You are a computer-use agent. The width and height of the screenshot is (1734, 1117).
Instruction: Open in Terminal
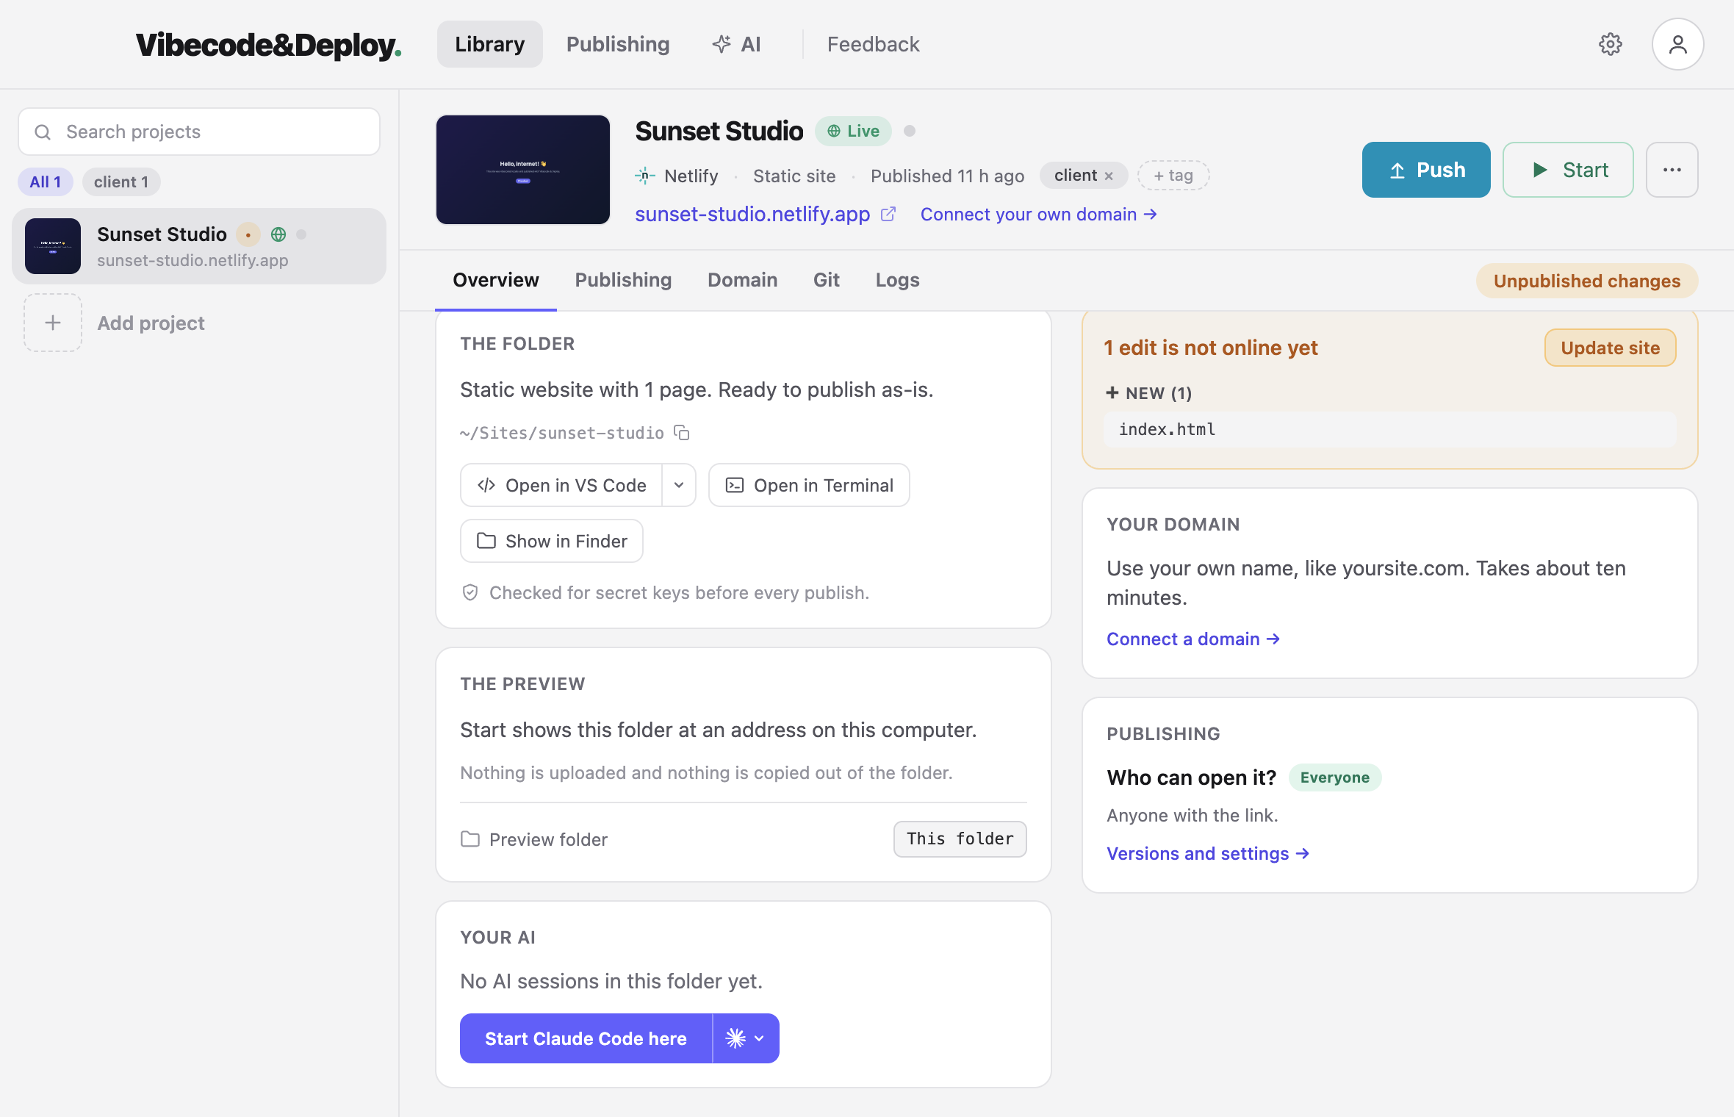(x=809, y=485)
